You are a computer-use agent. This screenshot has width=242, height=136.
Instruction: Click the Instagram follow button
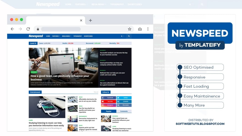coord(109,105)
